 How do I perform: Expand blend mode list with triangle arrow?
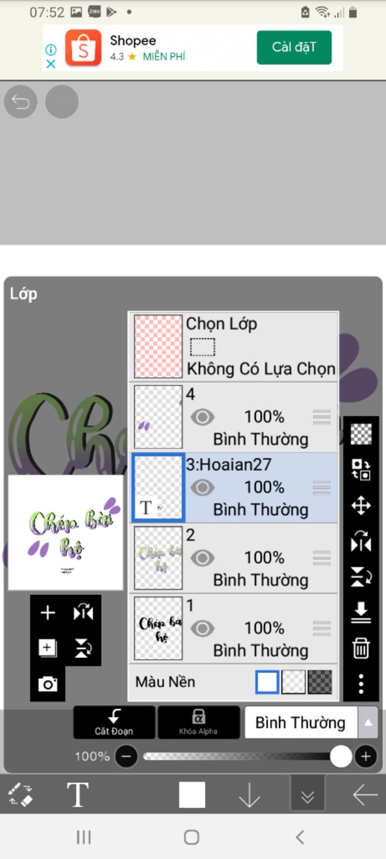point(368,723)
